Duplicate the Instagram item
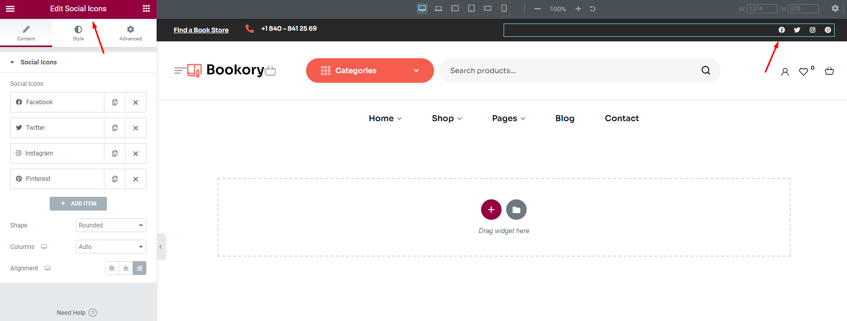This screenshot has width=847, height=321. pyautogui.click(x=115, y=153)
